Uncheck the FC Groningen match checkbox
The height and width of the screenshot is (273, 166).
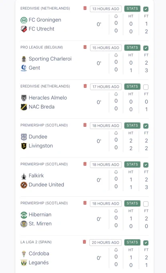146,9
